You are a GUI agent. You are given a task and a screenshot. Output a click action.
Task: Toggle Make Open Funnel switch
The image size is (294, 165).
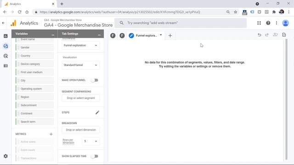[x=95, y=80]
